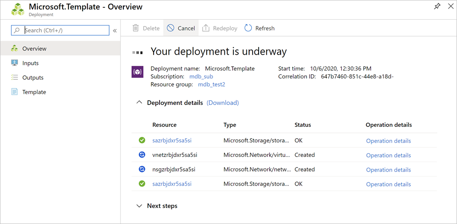Open the Template menu item
The width and height of the screenshot is (457, 224).
tap(34, 92)
